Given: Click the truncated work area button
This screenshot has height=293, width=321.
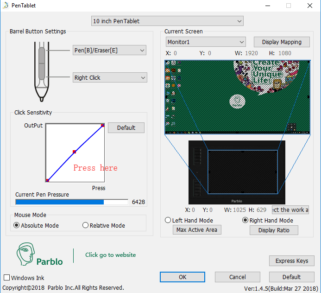Looking at the screenshot, I should tap(290, 210).
